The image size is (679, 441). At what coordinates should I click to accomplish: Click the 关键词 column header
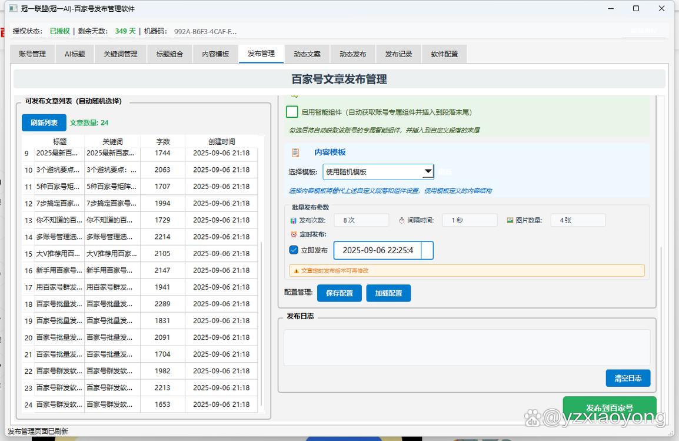click(x=112, y=142)
